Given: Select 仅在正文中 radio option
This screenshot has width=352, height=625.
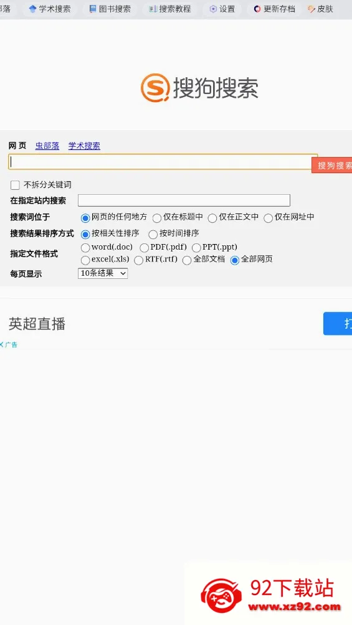Looking at the screenshot, I should click(212, 218).
